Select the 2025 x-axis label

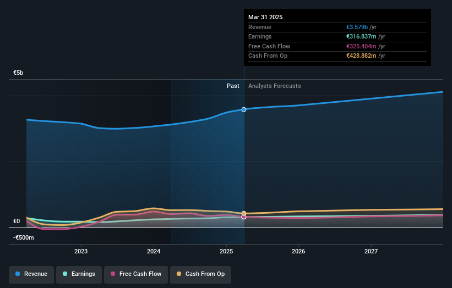(226, 252)
